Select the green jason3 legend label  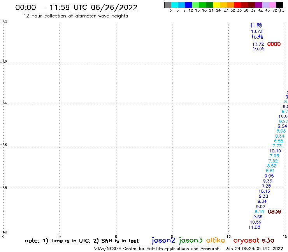[191, 240]
